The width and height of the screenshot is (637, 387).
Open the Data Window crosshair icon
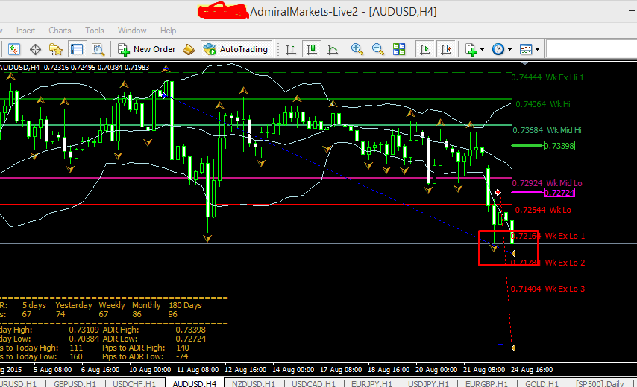coord(35,49)
